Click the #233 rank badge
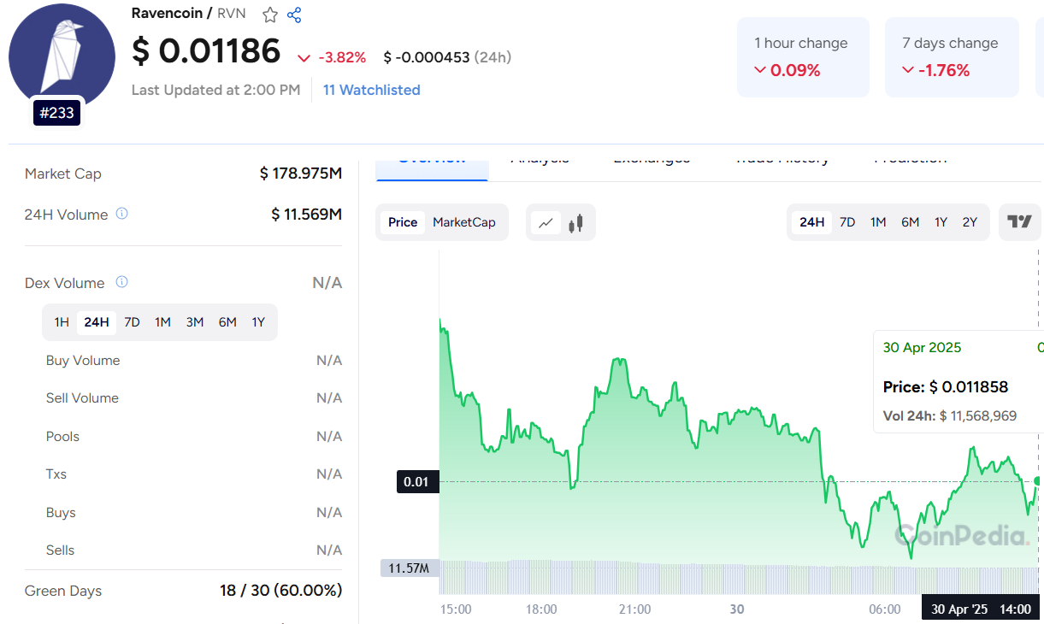 pyautogui.click(x=56, y=112)
